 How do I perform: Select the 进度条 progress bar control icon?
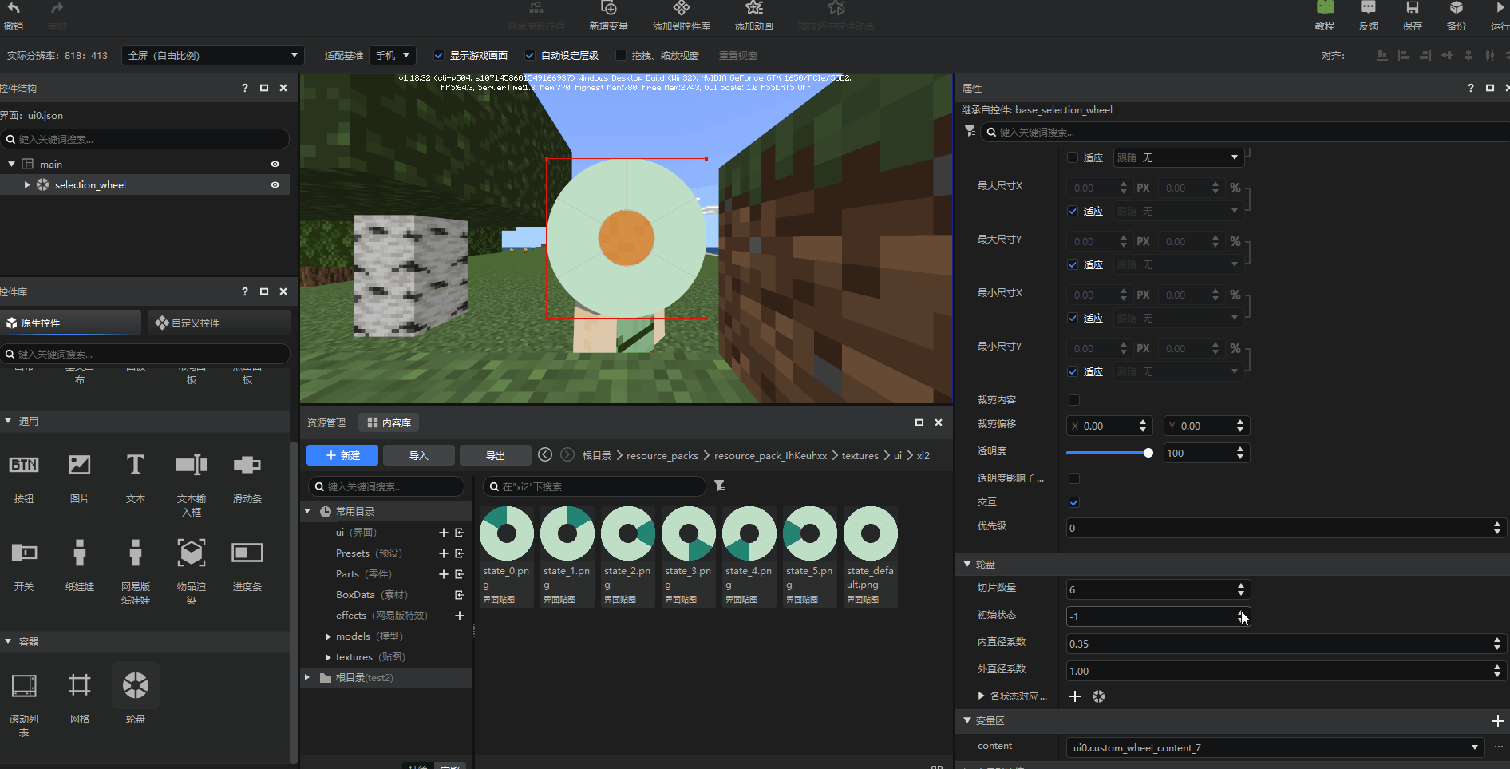[x=247, y=553]
